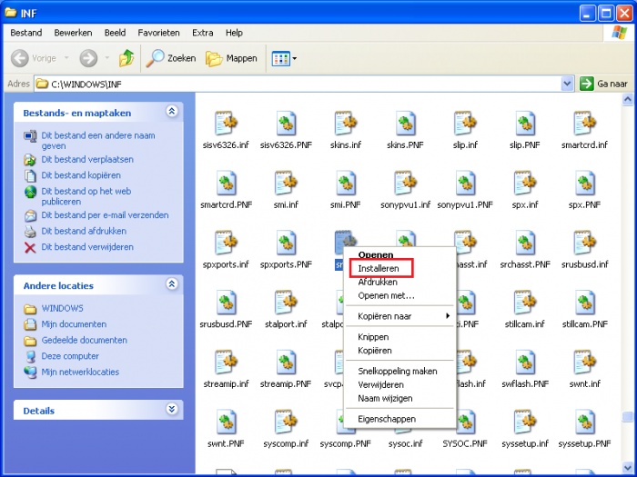
Task: Choose Knippen in the context menu
Action: (x=400, y=337)
